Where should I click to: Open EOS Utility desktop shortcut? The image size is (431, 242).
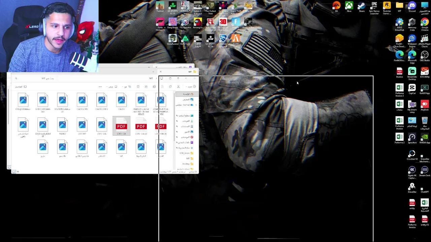point(425,73)
